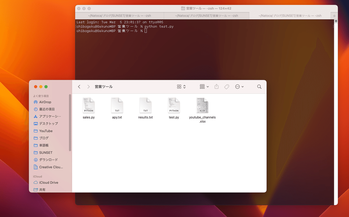
Task: Open the group-by options icon in Finder
Action: [x=202, y=87]
